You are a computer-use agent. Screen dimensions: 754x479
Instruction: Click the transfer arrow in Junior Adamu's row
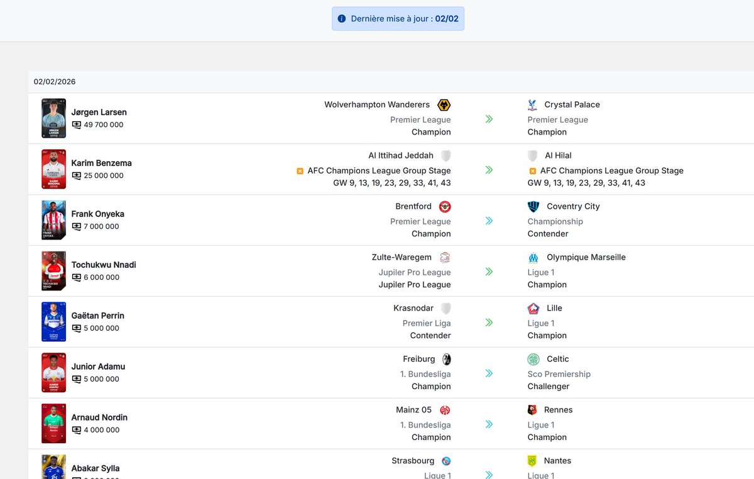(489, 373)
